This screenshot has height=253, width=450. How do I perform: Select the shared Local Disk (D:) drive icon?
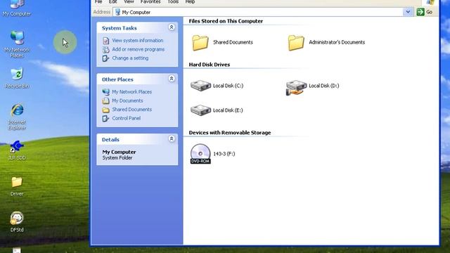tap(296, 87)
